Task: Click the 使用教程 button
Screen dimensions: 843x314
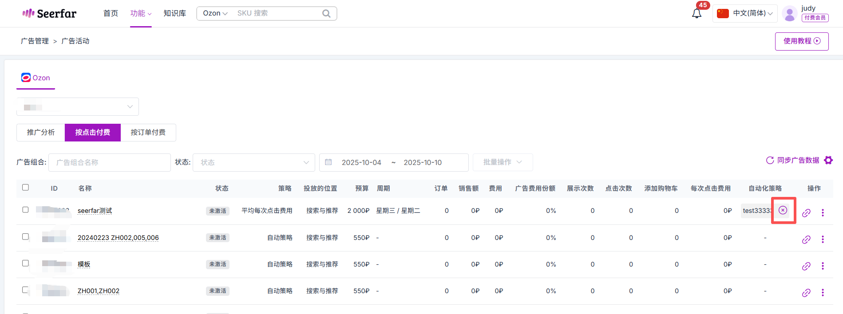Action: tap(801, 41)
